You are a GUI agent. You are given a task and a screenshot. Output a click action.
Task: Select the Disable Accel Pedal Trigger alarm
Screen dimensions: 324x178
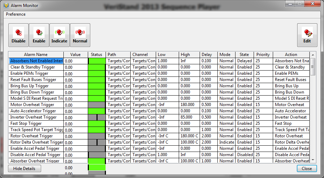point(36,155)
